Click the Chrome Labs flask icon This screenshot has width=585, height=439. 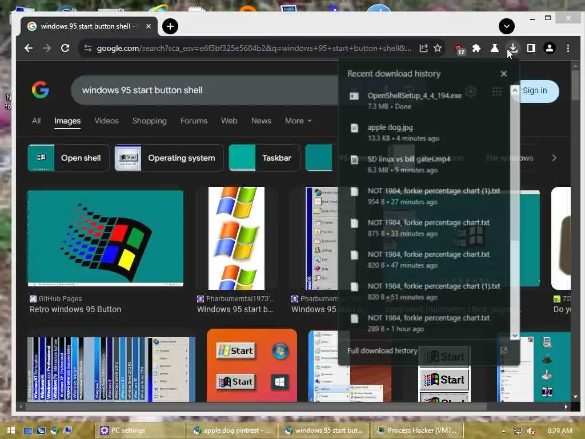pyautogui.click(x=495, y=48)
